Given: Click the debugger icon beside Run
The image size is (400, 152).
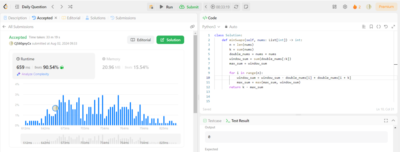Looking at the screenshot, I should [x=152, y=7].
